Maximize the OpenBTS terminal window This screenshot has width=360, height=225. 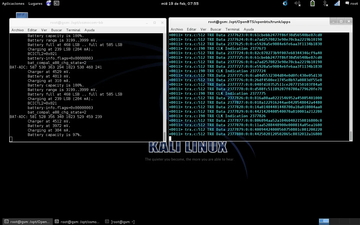341,21
